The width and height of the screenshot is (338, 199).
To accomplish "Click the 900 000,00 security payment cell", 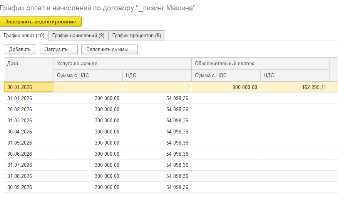I will (226, 87).
